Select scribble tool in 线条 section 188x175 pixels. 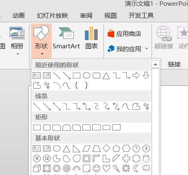click(147, 106)
